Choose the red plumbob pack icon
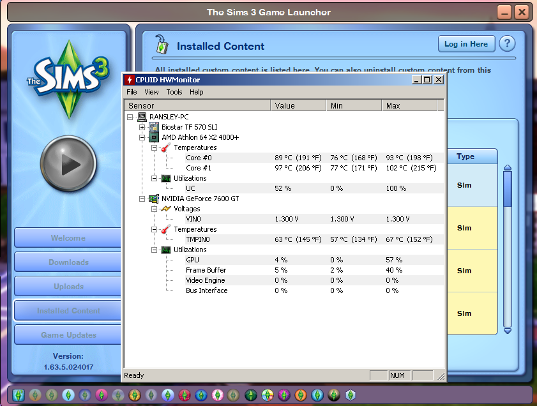Image resolution: width=537 pixels, height=406 pixels. 185,395
